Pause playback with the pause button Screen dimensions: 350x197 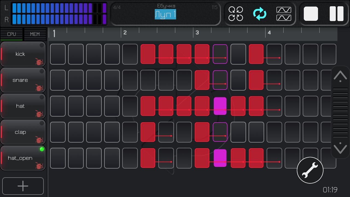pos(337,14)
